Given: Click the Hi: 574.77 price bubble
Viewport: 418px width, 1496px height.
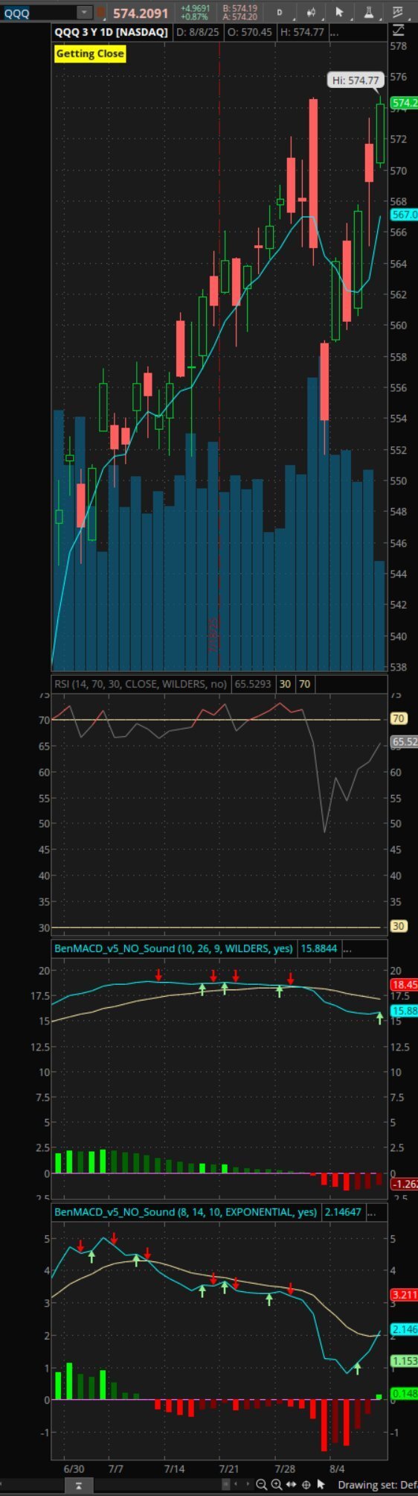Looking at the screenshot, I should coord(356,80).
